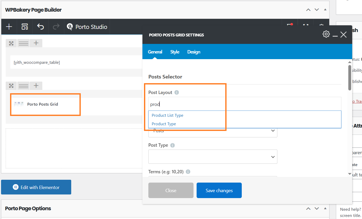Move the Porto Page Options panel up

[x=308, y=208]
